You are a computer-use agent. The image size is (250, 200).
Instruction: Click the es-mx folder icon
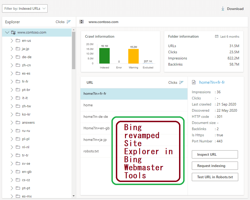(18, 196)
